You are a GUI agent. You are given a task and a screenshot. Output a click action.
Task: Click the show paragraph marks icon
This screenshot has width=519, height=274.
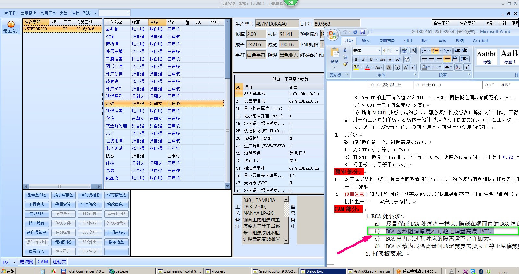[x=467, y=67]
